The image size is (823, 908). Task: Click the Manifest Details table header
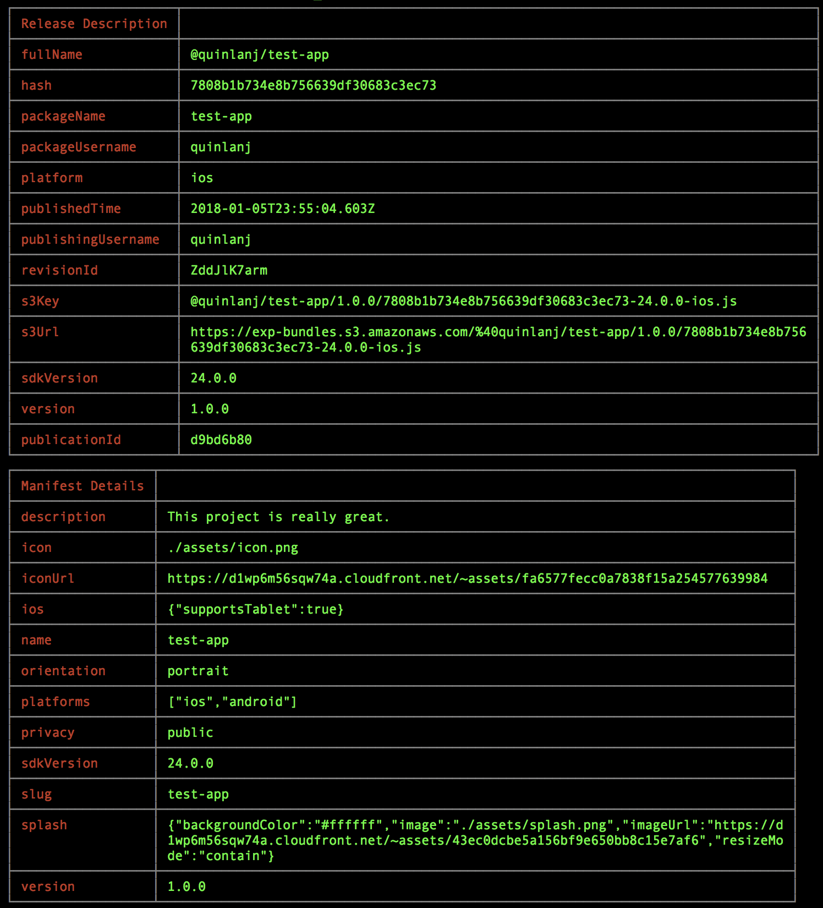(83, 486)
